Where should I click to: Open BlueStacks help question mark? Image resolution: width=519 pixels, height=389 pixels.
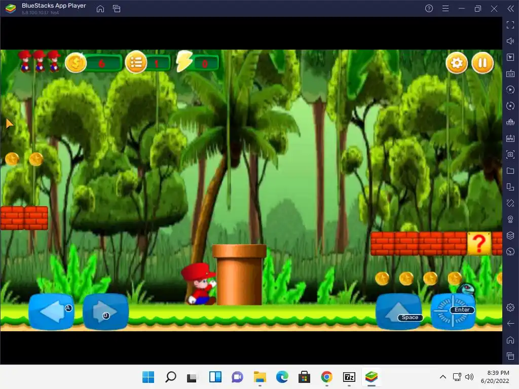point(429,9)
